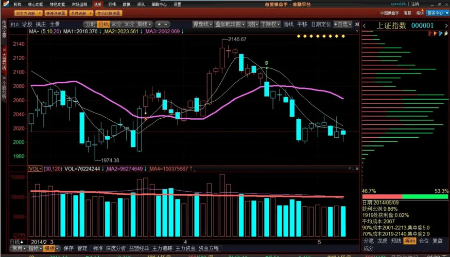Viewport: 450px width, 257px height.
Task: Click 快速选股器 button
Action: (56, 13)
